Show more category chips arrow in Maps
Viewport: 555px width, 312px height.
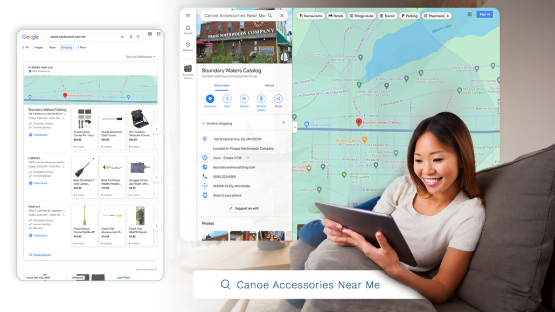pyautogui.click(x=448, y=16)
